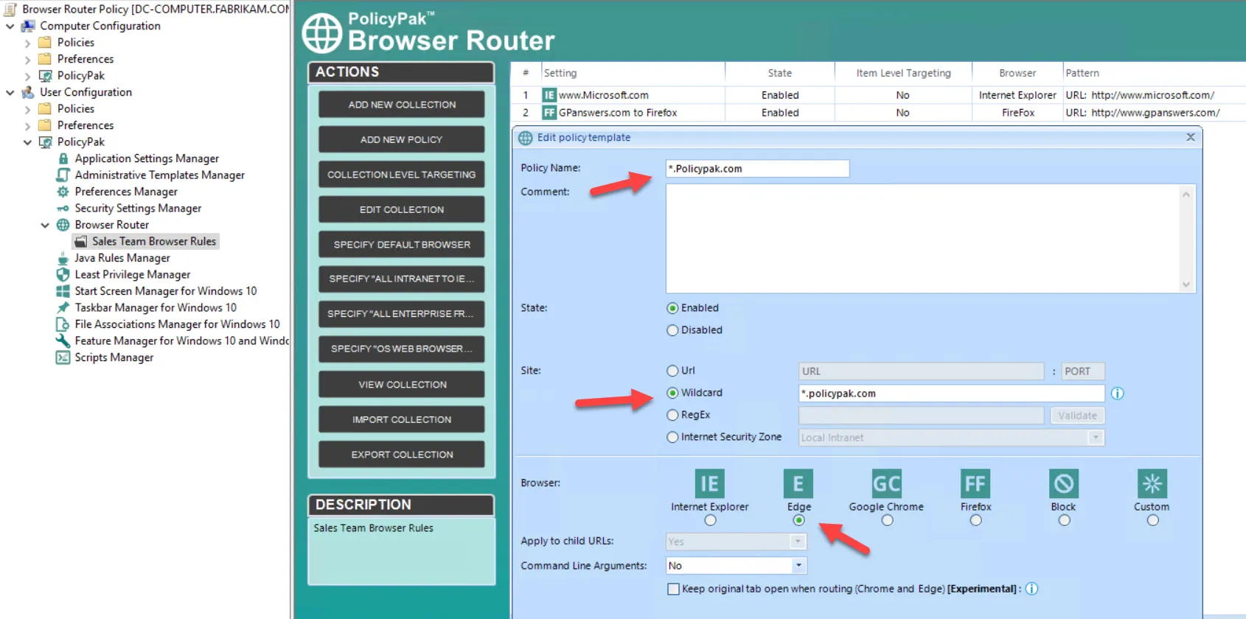The image size is (1246, 619).
Task: Click the Sales Team Browser Rules folder icon
Action: 81,242
